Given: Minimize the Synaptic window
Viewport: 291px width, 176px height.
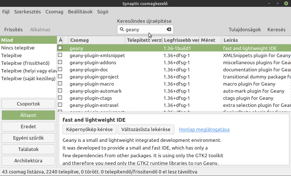Looking at the screenshot, I should pyautogui.click(x=269, y=3).
